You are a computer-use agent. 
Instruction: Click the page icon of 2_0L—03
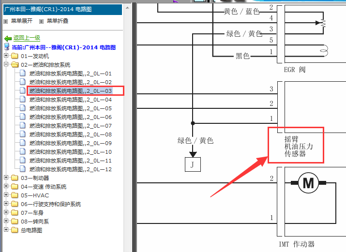click(x=23, y=90)
